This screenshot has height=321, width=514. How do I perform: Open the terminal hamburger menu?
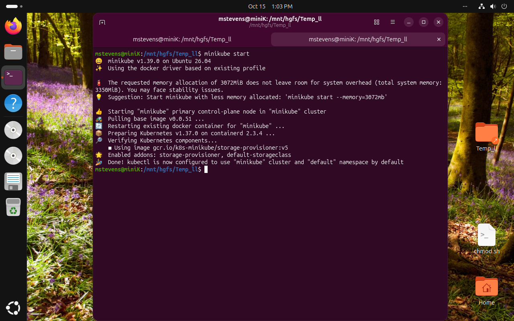coord(393,22)
